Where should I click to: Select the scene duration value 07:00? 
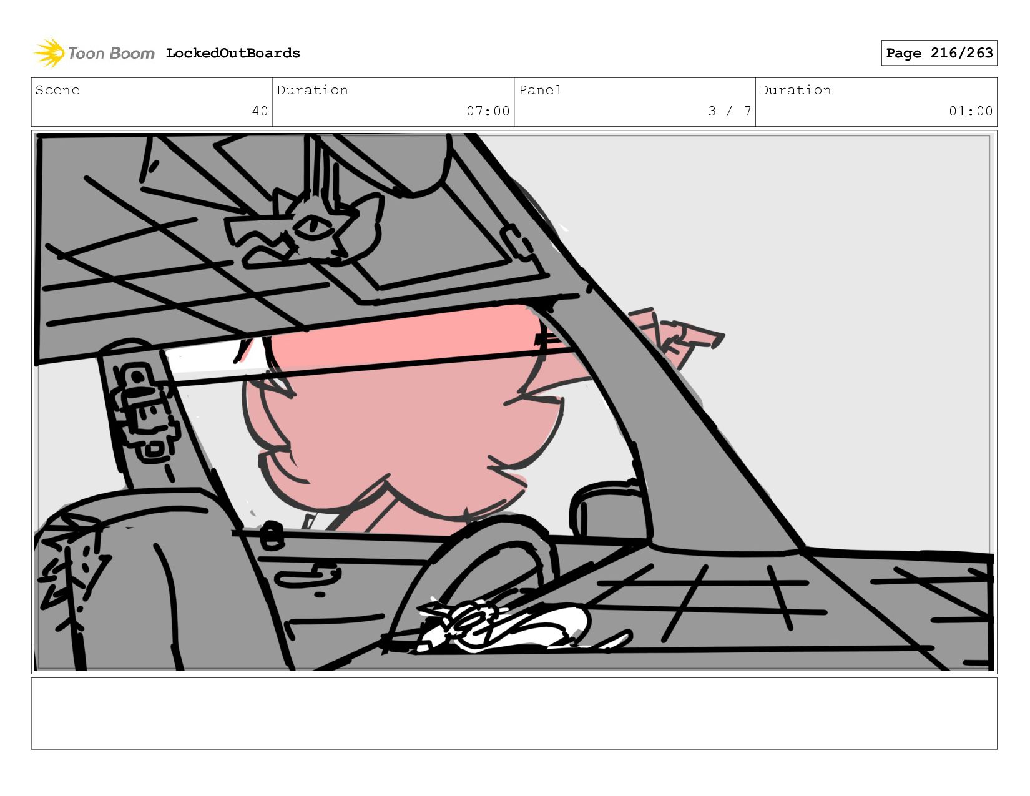pos(488,111)
